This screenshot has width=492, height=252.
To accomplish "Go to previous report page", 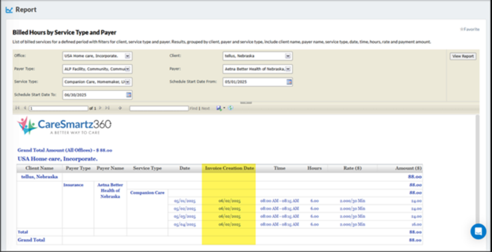I will pyautogui.click(x=25, y=108).
